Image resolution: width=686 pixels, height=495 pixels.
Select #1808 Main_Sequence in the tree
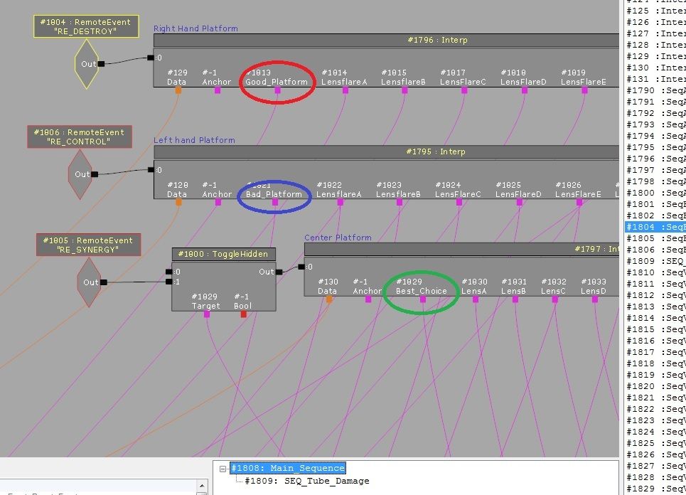pos(288,468)
